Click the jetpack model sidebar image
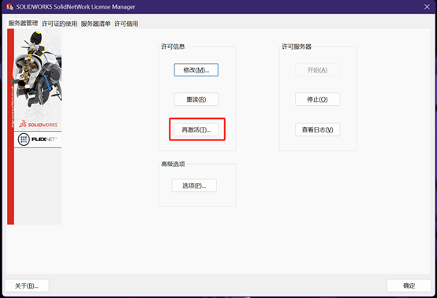437x298 pixels. point(38,69)
